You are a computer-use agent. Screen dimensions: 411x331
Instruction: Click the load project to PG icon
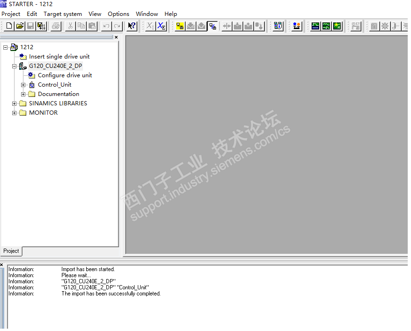202,26
